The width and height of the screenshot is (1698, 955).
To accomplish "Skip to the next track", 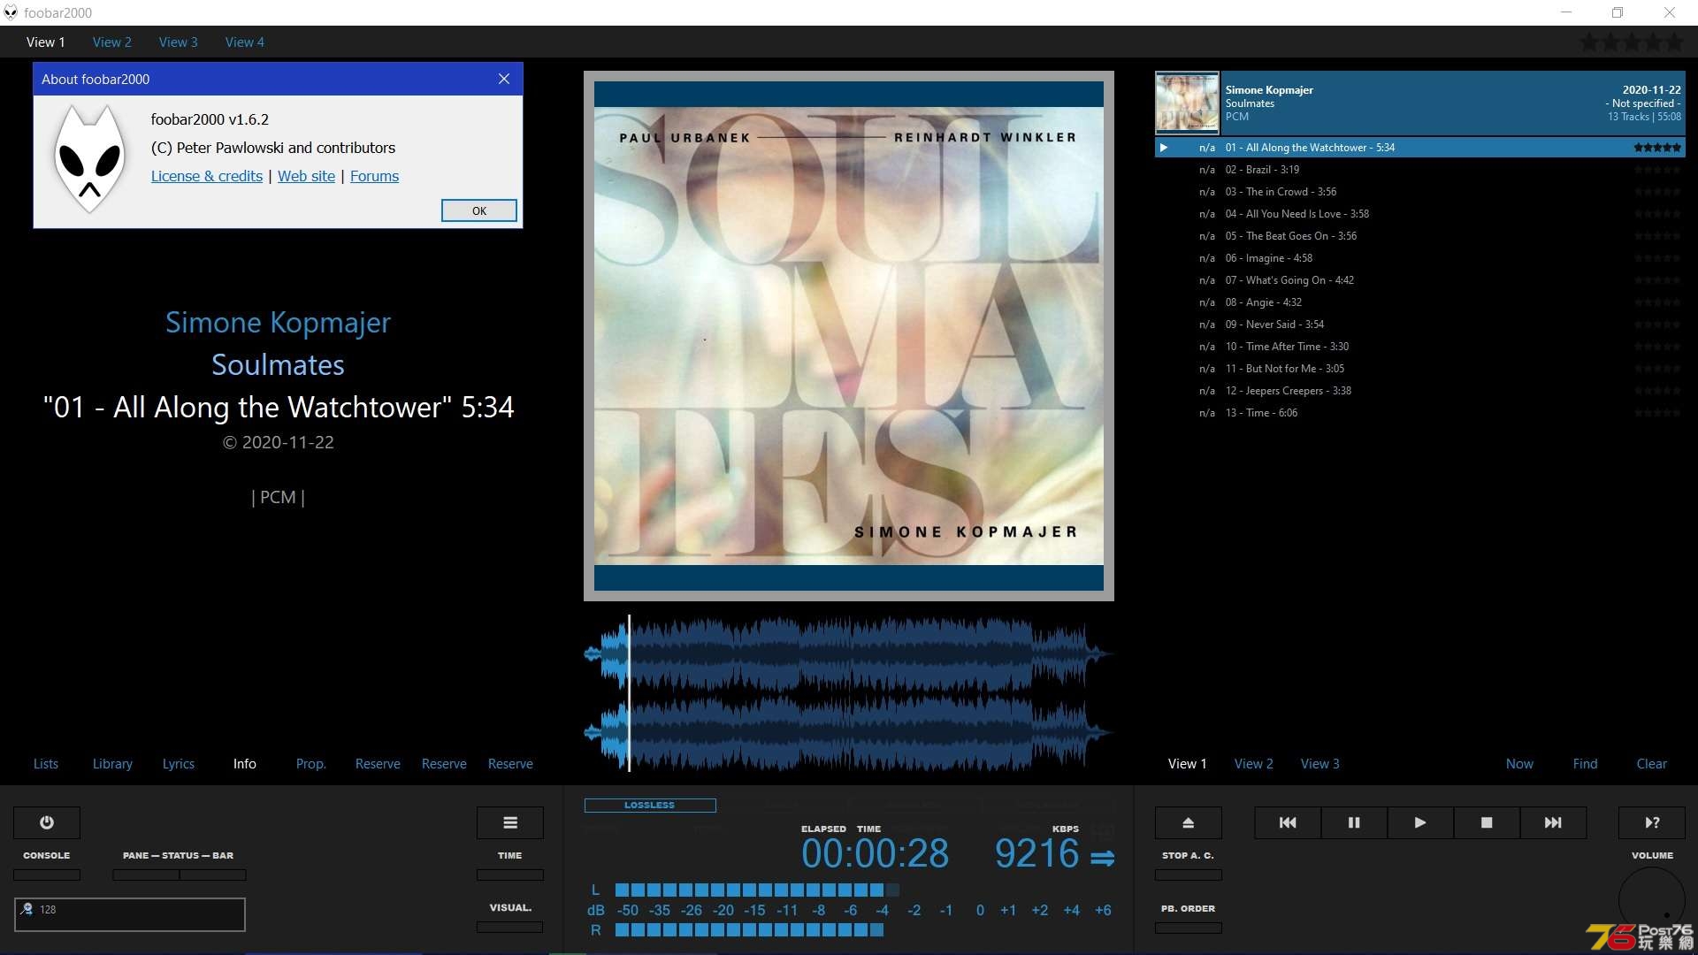I will coord(1553,822).
